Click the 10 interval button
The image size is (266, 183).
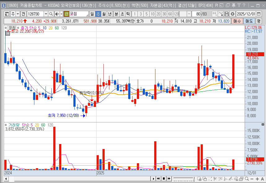coord(153,14)
